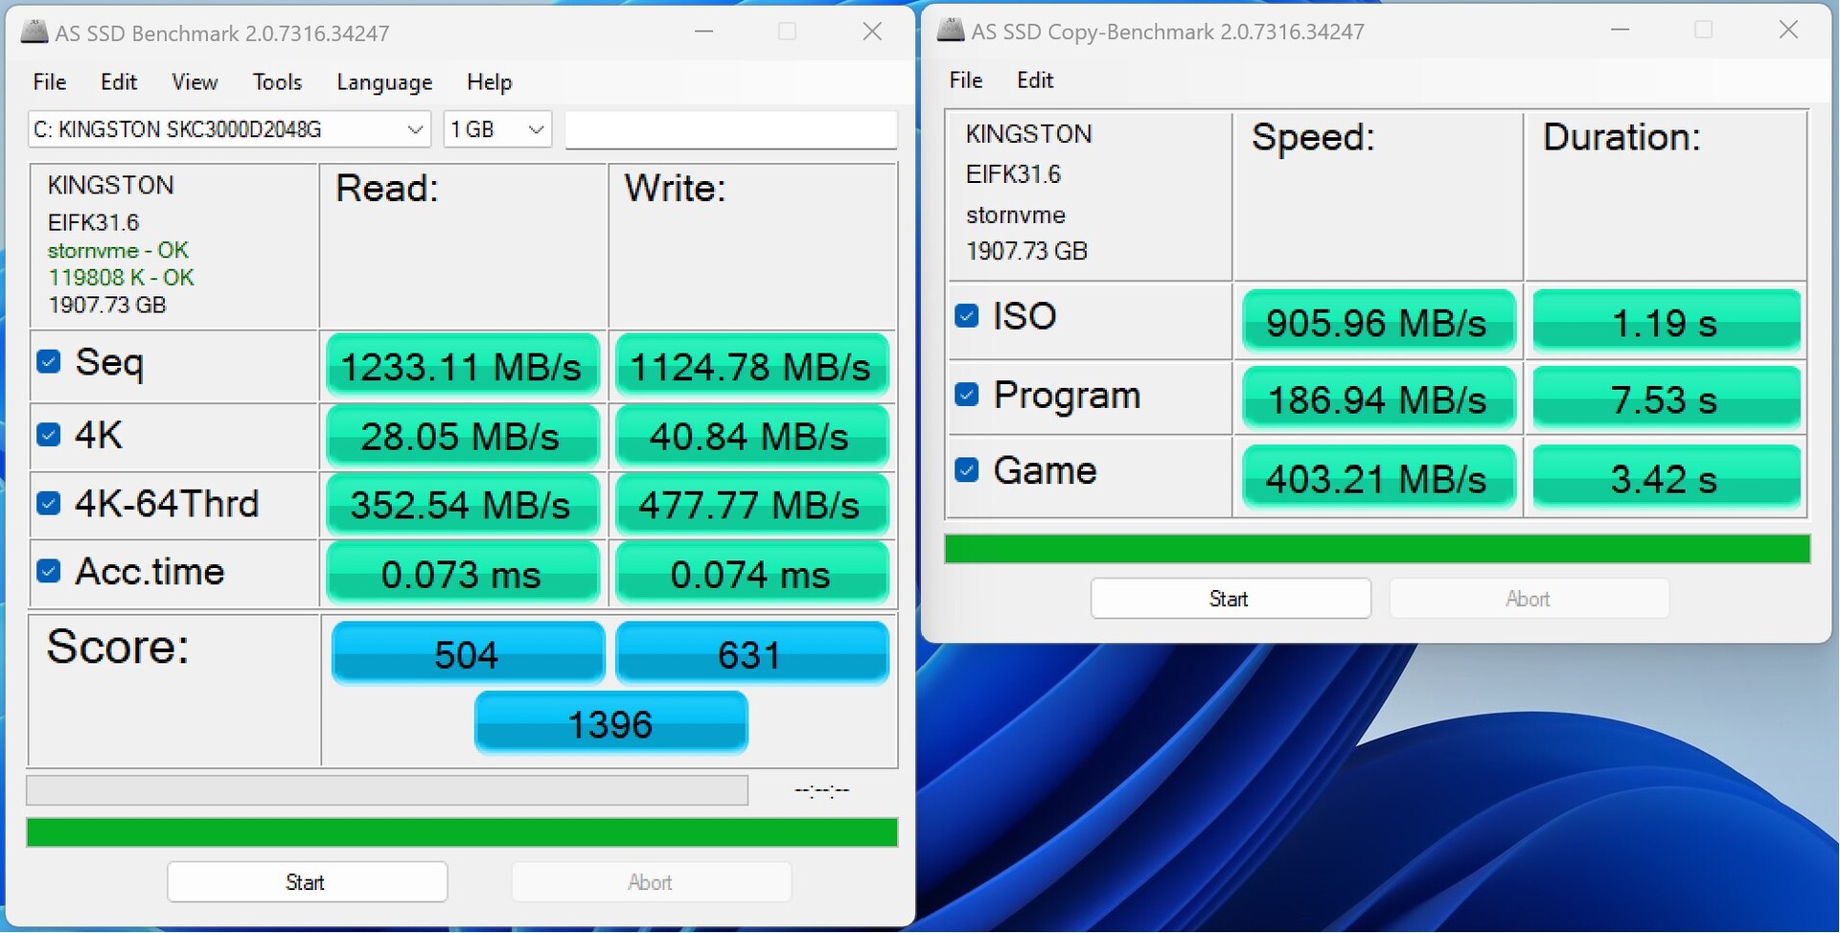Image resolution: width=1840 pixels, height=933 pixels.
Task: Click Abort in the AS SSD Benchmark window
Action: (x=651, y=882)
